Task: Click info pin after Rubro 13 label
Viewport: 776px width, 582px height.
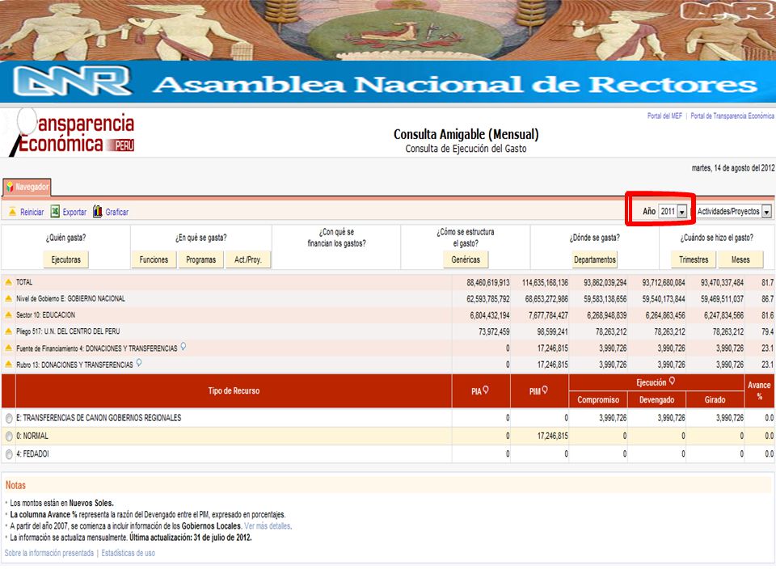Action: coord(139,363)
